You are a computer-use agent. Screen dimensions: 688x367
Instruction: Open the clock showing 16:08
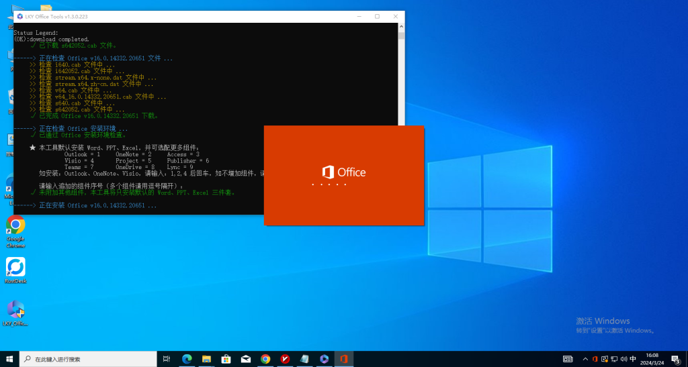(652, 359)
